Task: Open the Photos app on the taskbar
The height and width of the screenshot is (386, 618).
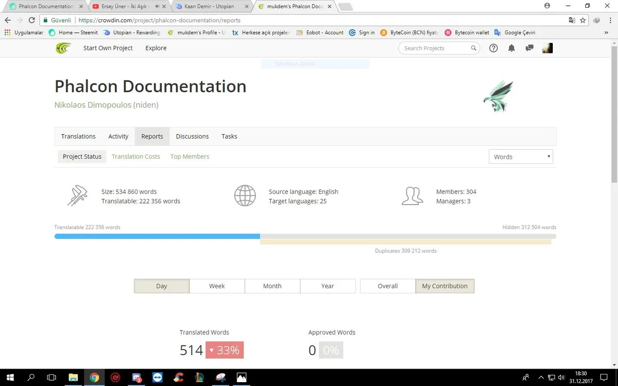Action: click(x=241, y=377)
